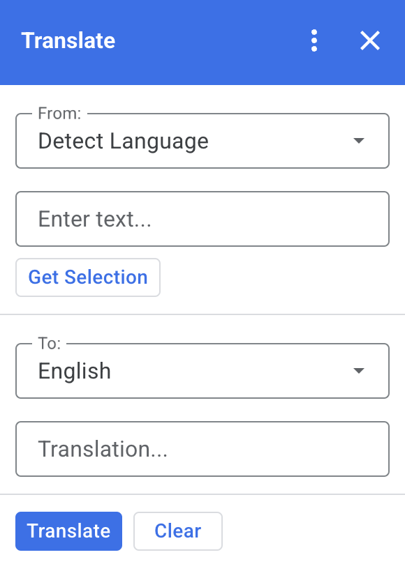Click Get Selection to fetch highlighted text
This screenshot has width=405, height=587.
(87, 277)
